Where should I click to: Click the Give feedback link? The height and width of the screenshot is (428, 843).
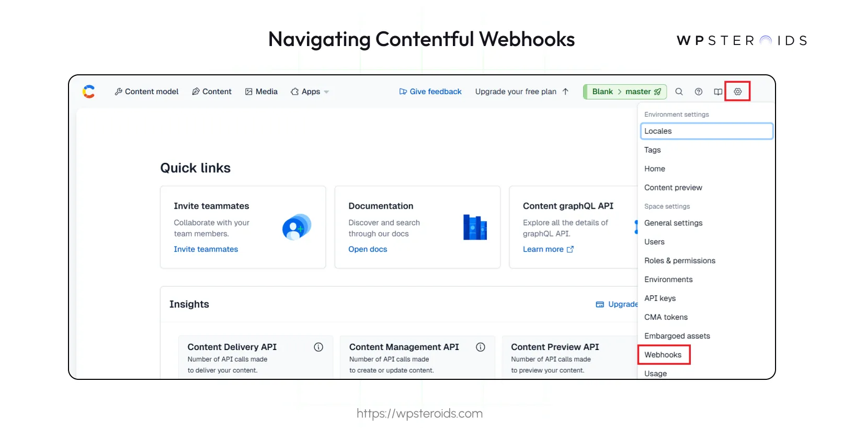click(x=430, y=92)
